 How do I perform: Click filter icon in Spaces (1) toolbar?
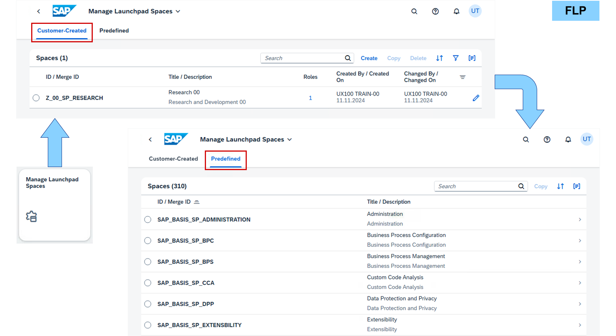(456, 58)
